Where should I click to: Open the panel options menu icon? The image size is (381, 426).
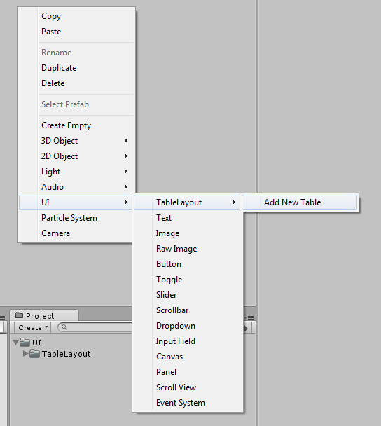pyautogui.click(x=249, y=317)
